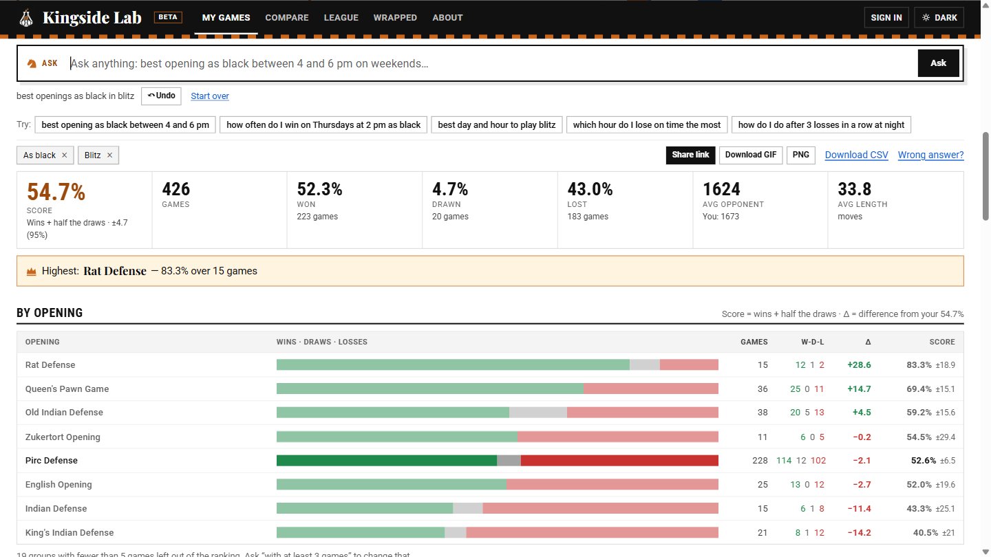991x557 pixels.
Task: Click the Download CSV link
Action: point(857,155)
